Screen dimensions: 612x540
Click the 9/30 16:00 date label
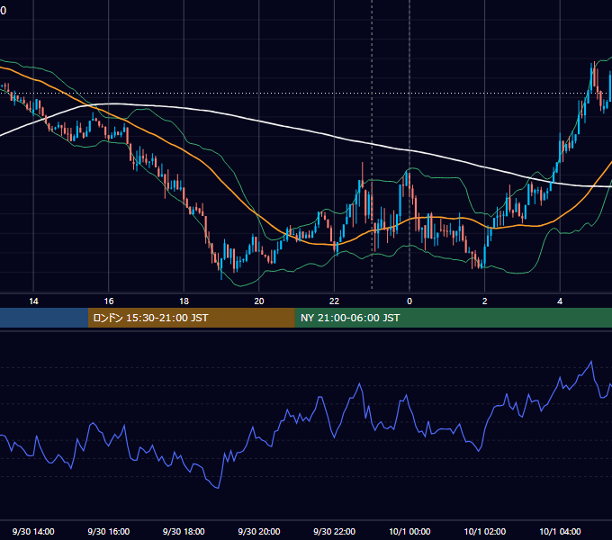pyautogui.click(x=109, y=531)
